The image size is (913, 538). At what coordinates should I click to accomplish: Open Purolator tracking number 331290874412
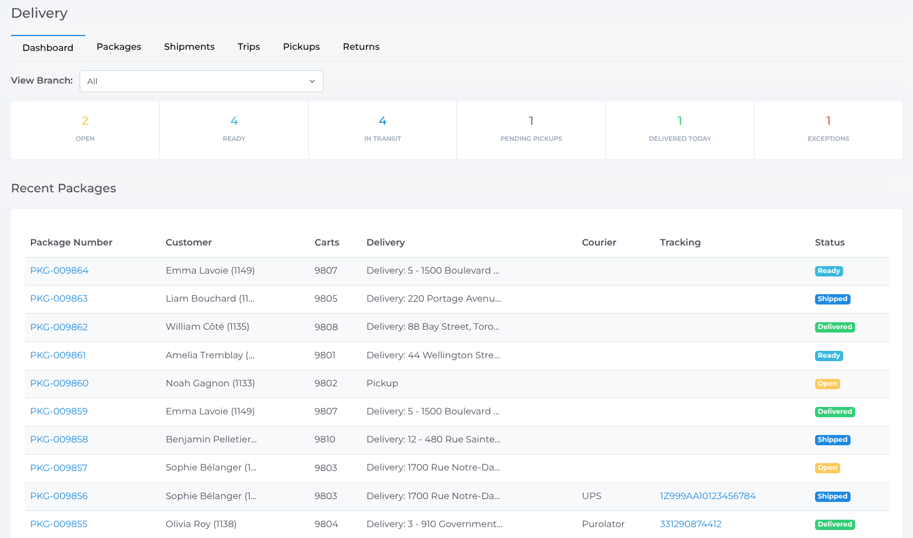pos(691,524)
